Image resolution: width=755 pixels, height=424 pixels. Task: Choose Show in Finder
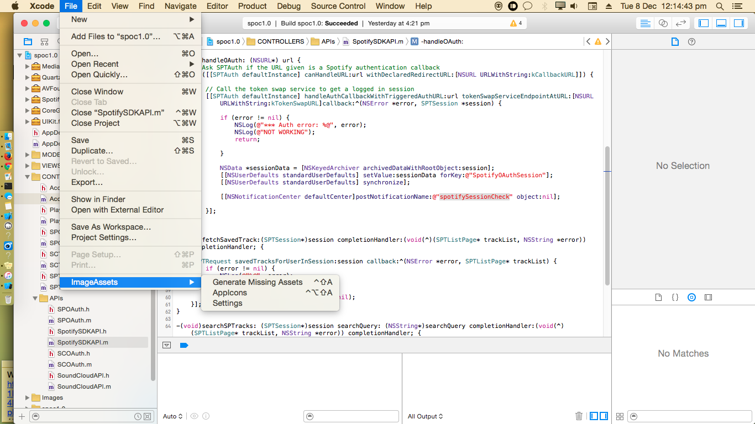click(130, 199)
